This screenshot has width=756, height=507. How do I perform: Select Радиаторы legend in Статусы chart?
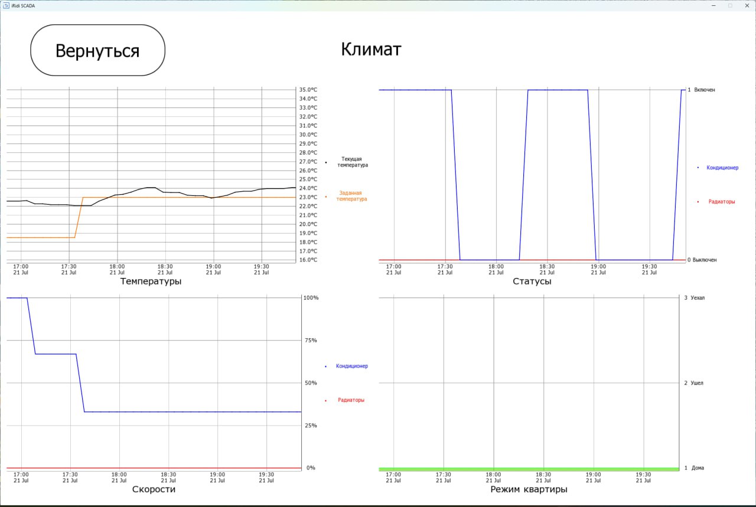tap(721, 202)
